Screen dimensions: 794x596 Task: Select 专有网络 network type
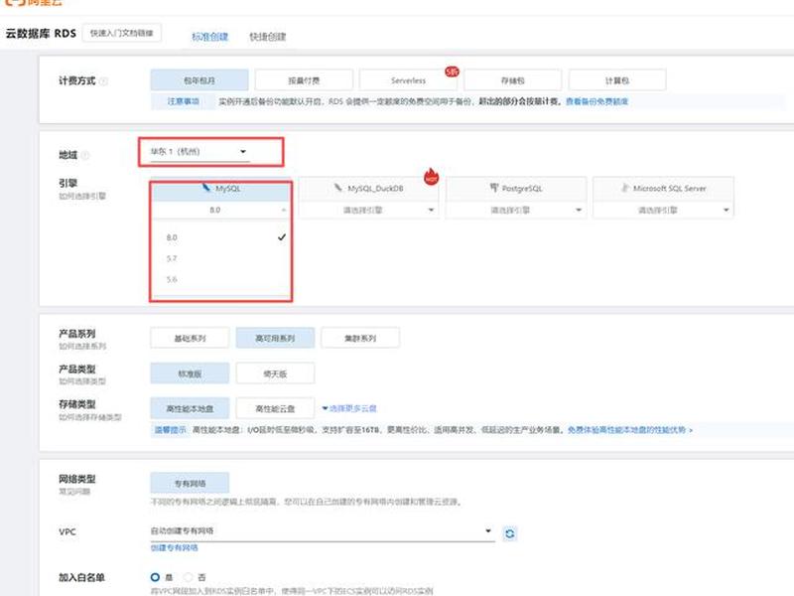(x=190, y=483)
